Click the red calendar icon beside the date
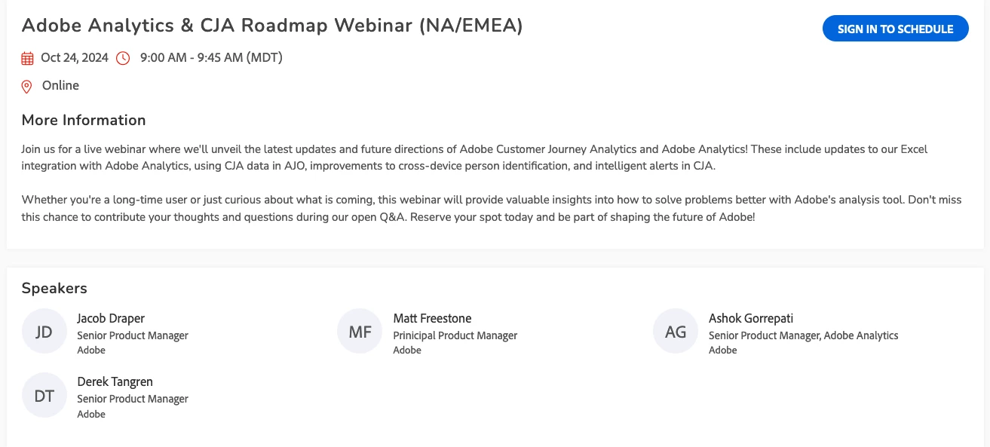This screenshot has width=990, height=447. 28,58
